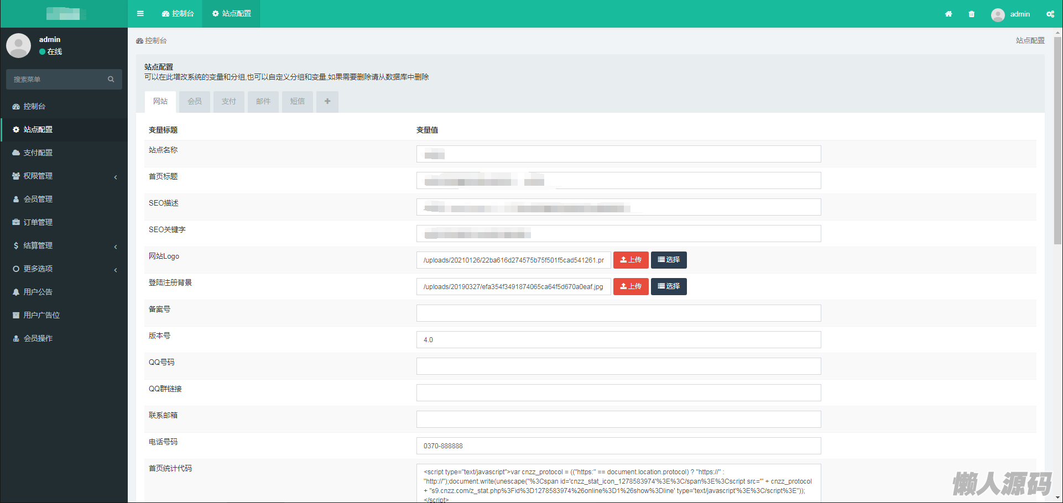Open the settings cogs icon at top right
This screenshot has height=503, width=1063.
(1050, 14)
